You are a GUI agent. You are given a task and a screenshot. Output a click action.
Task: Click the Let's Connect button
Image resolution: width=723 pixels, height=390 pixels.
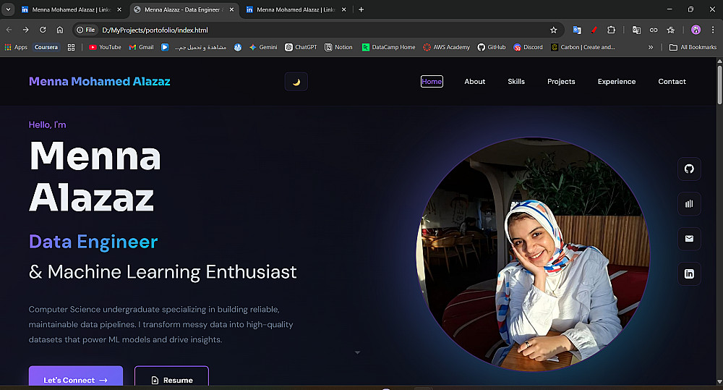click(x=76, y=378)
